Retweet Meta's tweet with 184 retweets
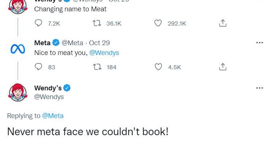271x145 pixels. point(97,67)
